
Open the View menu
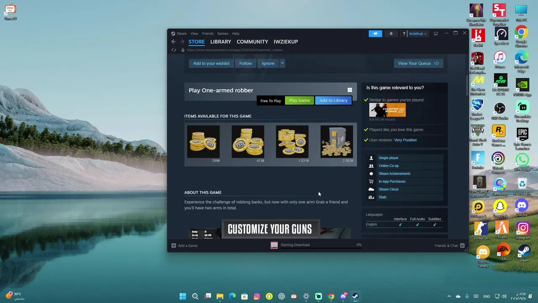tap(194, 34)
